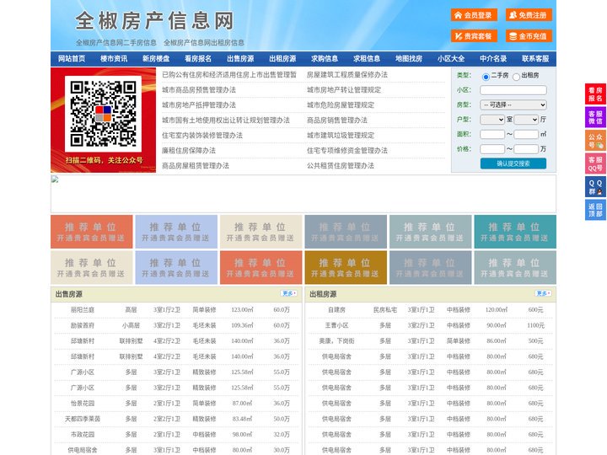
Task: Open 天都四季菜茵 sale listing
Action: [83, 419]
